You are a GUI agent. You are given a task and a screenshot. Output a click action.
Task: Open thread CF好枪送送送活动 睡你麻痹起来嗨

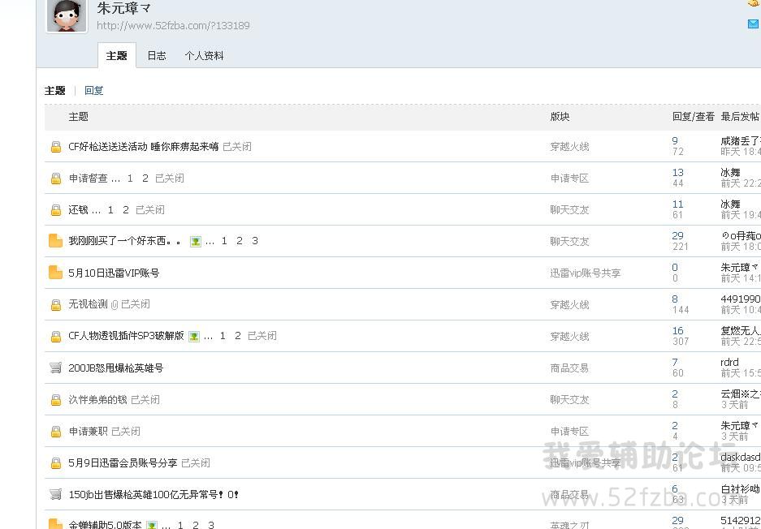(144, 146)
